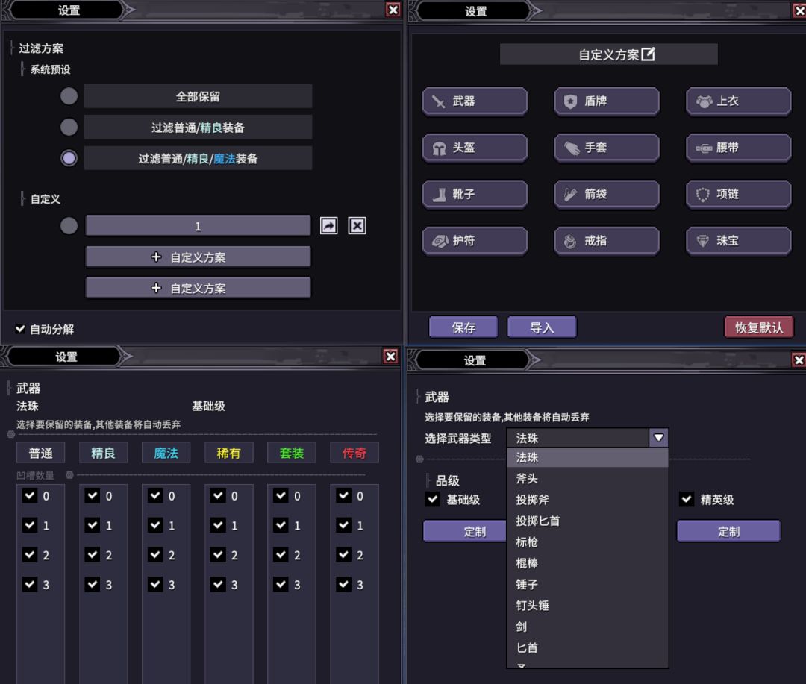Open the 武器 weapon category
The height and width of the screenshot is (684, 806).
(x=475, y=101)
